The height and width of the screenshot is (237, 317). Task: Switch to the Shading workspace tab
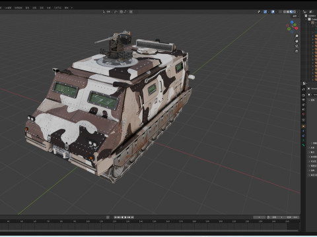[x=27, y=8]
